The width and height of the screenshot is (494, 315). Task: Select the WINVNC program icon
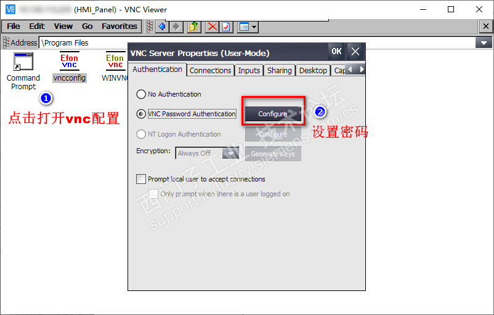coord(115,61)
